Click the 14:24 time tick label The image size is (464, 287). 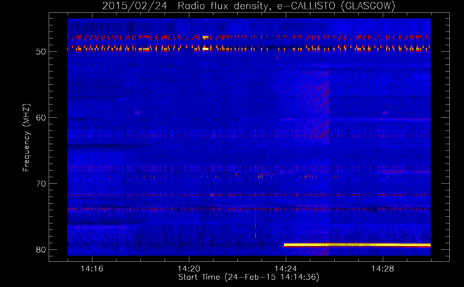[x=286, y=269]
